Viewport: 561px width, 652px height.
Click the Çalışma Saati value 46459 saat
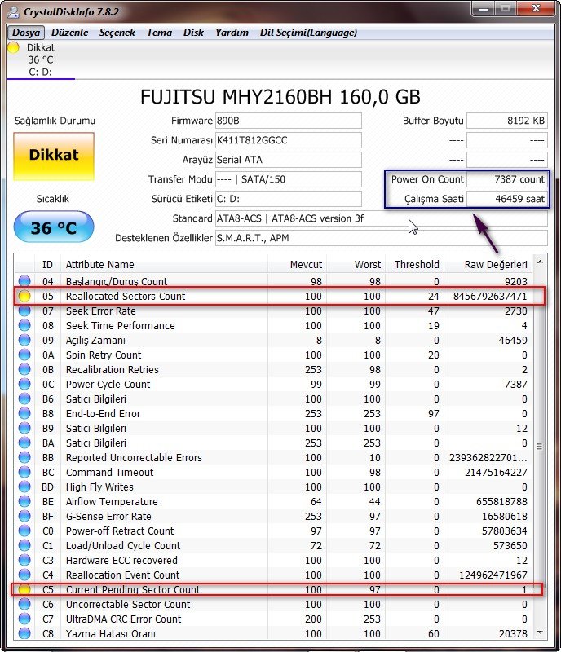tap(506, 199)
